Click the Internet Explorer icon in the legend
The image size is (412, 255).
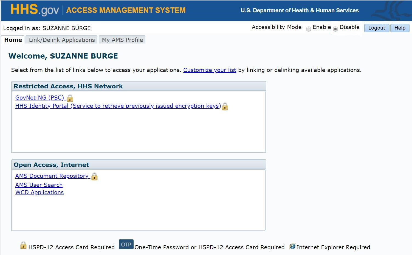click(x=292, y=247)
